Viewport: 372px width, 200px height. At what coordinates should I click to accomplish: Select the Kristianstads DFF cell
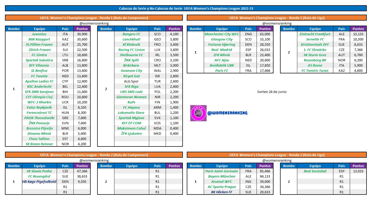[x=315, y=44]
